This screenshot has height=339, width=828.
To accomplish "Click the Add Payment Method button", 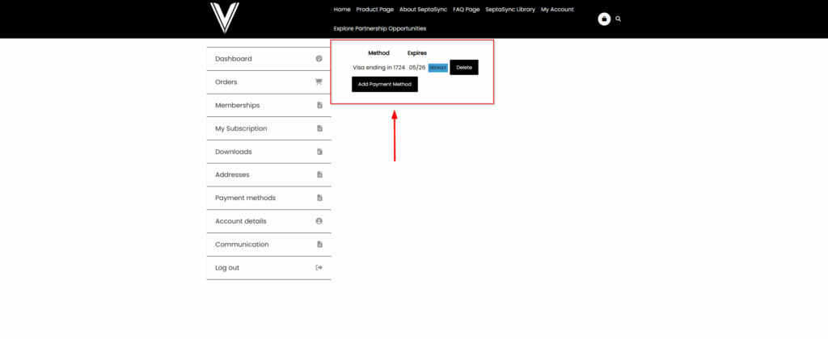I will coord(385,85).
